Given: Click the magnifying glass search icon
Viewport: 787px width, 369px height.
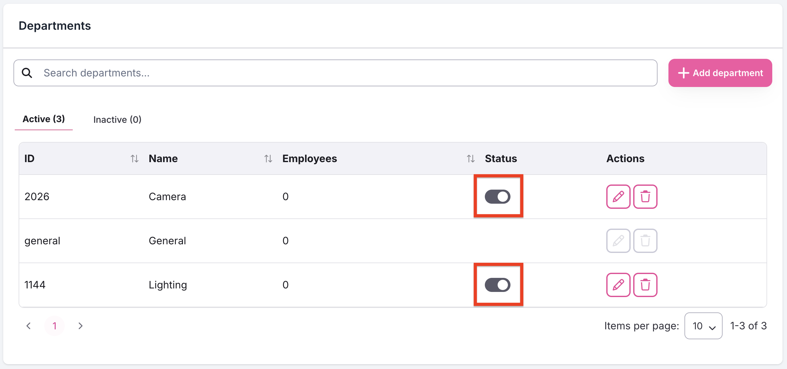Looking at the screenshot, I should tap(27, 73).
